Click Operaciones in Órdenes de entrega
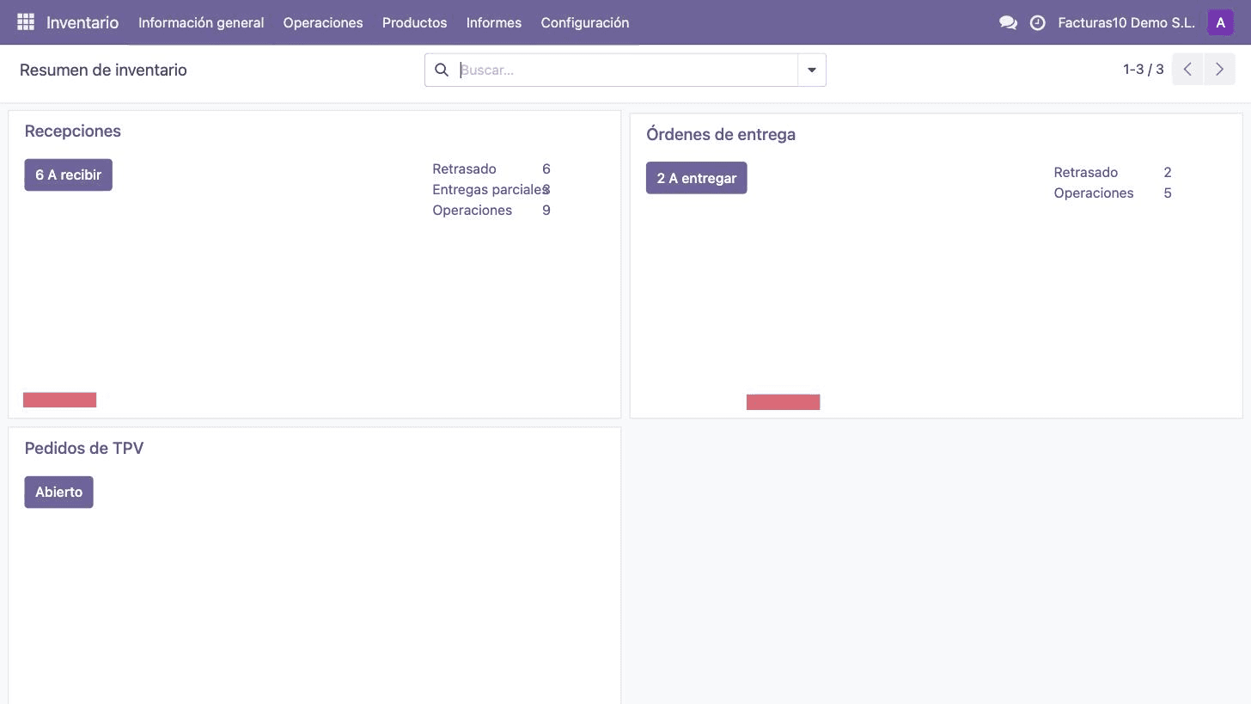Image resolution: width=1251 pixels, height=704 pixels. 1093,193
